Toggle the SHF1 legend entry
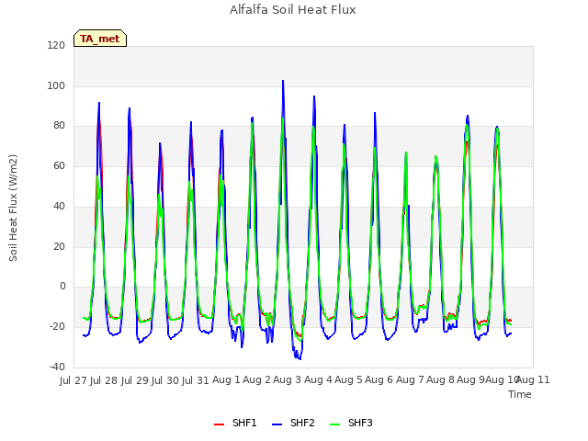588x441 pixels. pos(235,423)
